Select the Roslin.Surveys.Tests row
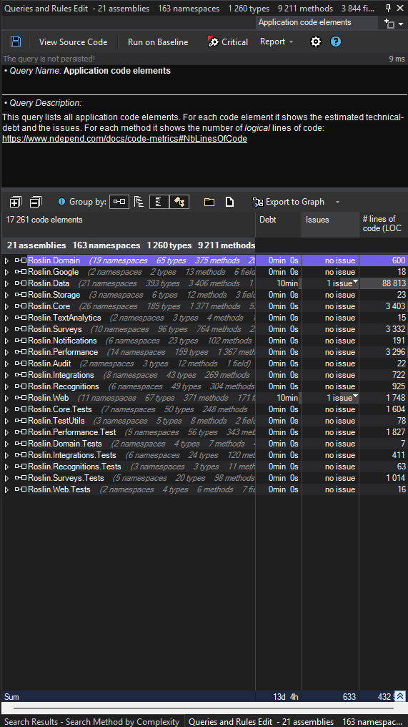The width and height of the screenshot is (408, 727). click(x=204, y=478)
